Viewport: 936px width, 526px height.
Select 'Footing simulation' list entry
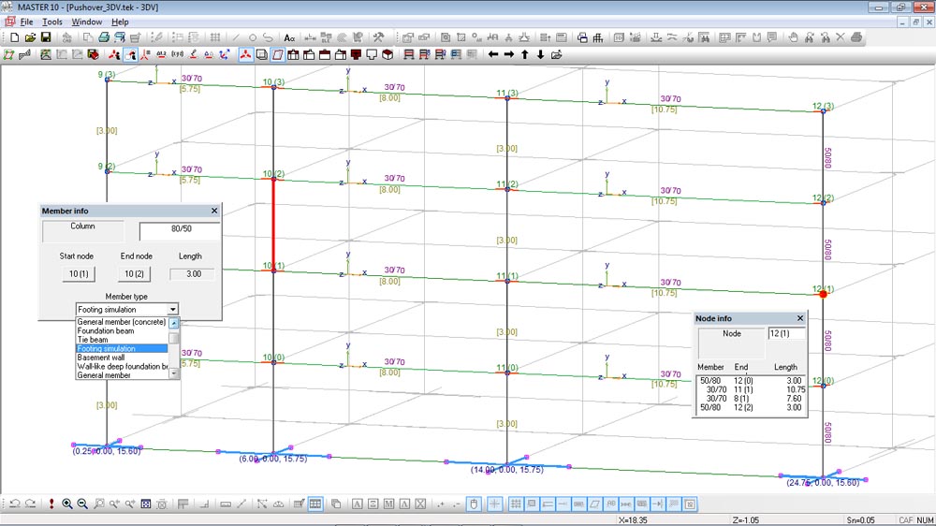click(x=122, y=349)
